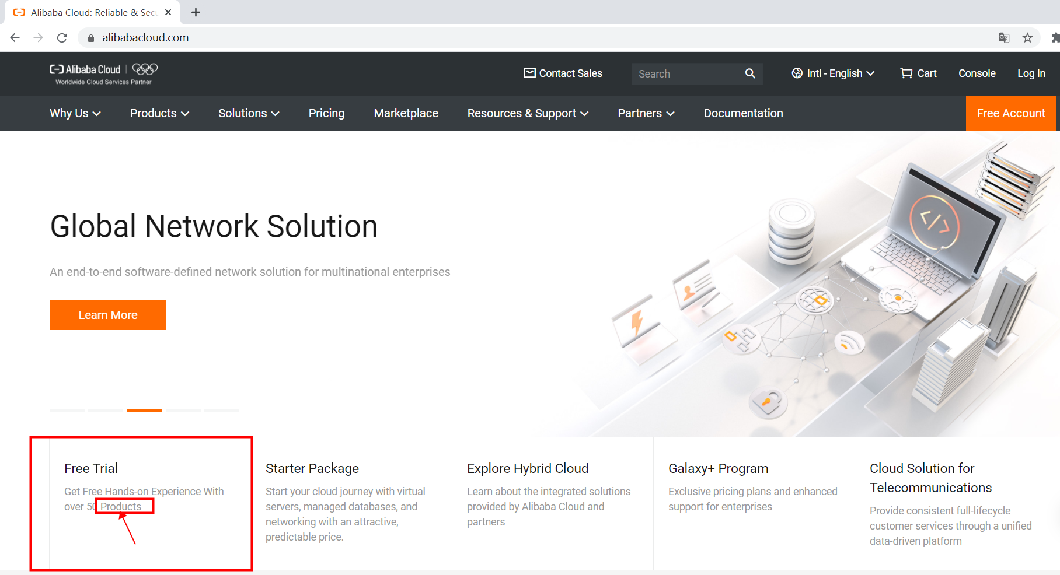Click the shopping cart icon
This screenshot has height=575, width=1060.
tap(906, 73)
